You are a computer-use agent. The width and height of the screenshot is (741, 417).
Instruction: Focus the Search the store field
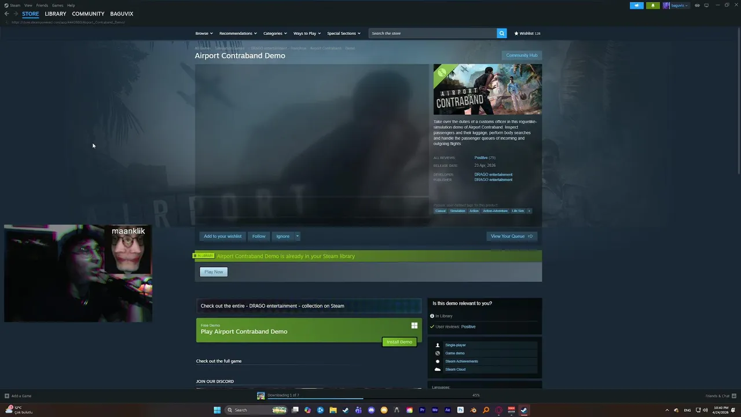432,33
